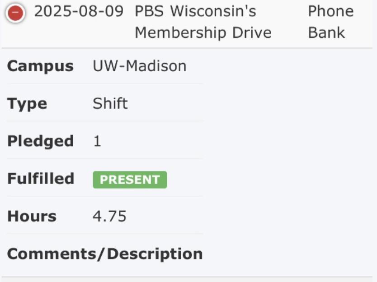Click the Type field label
377x282 pixels.
pos(27,104)
